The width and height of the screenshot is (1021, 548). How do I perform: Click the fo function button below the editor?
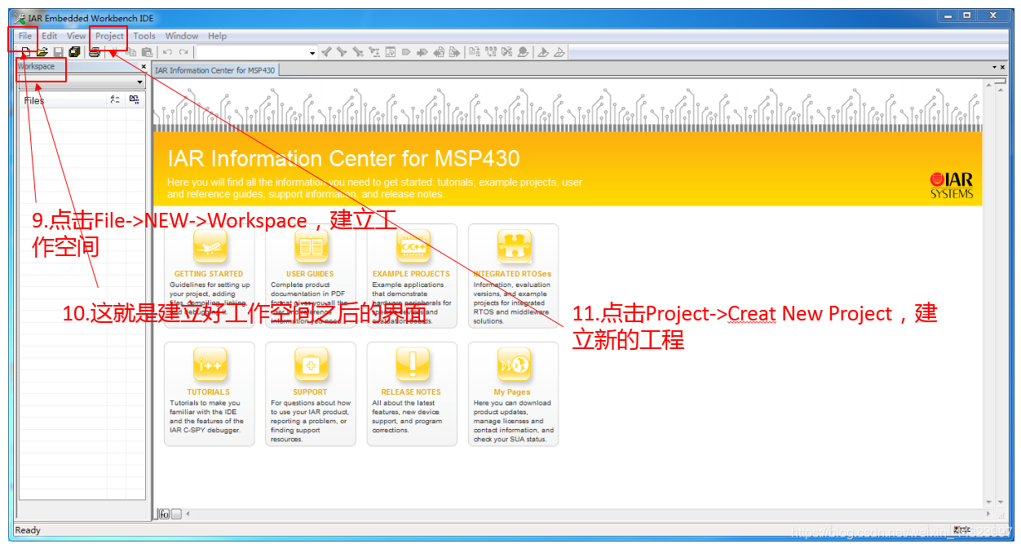tap(164, 514)
